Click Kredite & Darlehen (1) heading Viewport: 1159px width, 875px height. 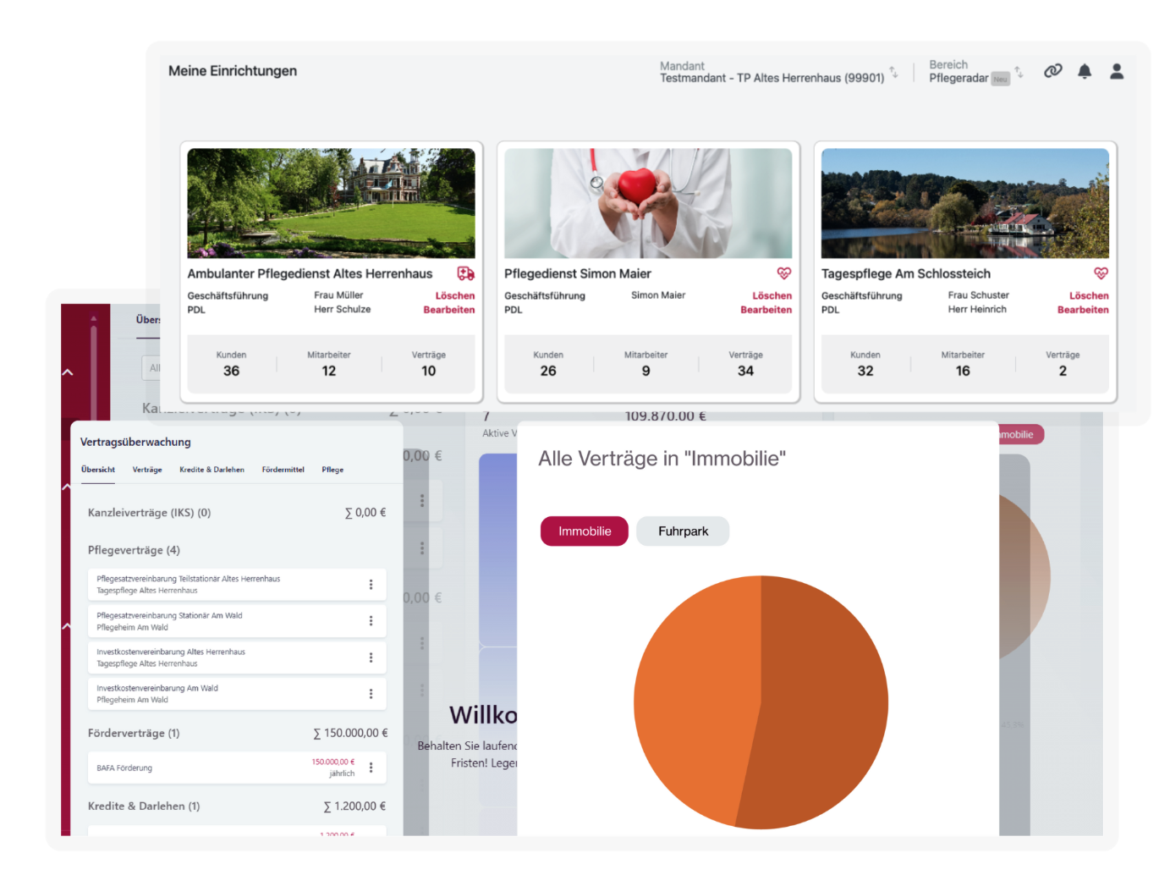(144, 806)
